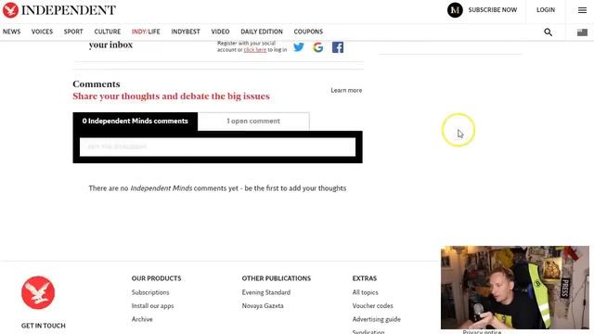Click the Independent eagle logo in header

[10, 10]
